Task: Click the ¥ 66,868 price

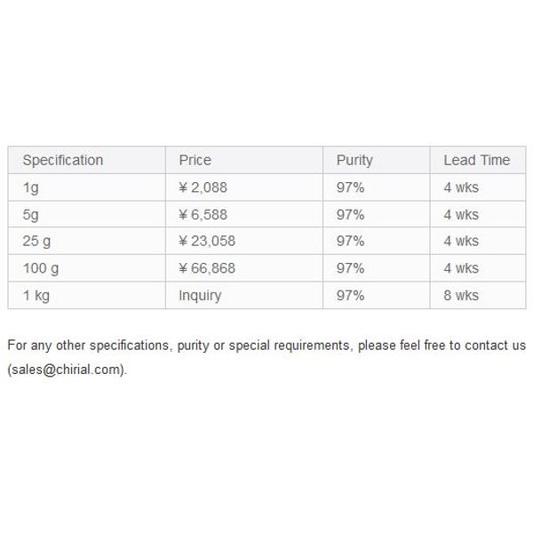Action: (x=207, y=268)
